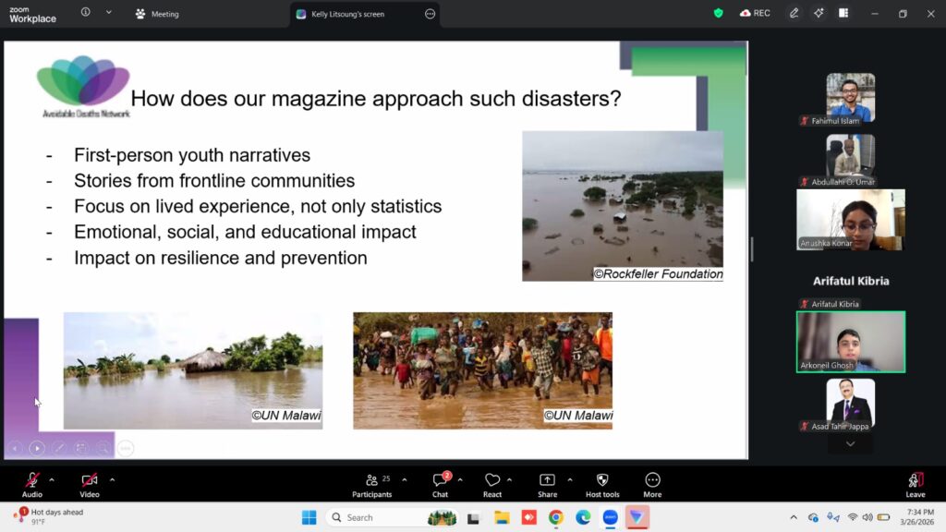
Task: Select Anushka Konar's video thumbnail
Action: coord(850,220)
